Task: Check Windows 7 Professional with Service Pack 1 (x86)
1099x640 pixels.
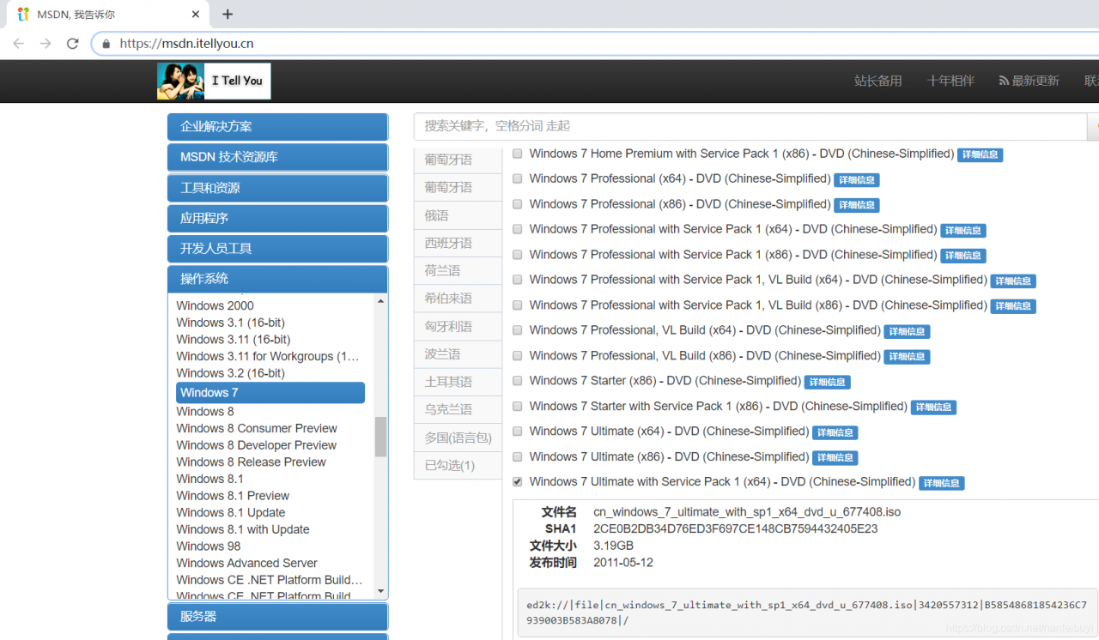Action: (518, 255)
